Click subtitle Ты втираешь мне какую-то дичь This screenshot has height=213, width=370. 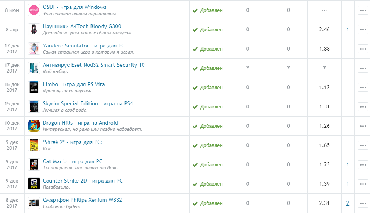80,168
